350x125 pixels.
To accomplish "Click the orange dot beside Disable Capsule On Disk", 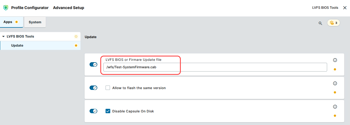I will [x=335, y=116].
